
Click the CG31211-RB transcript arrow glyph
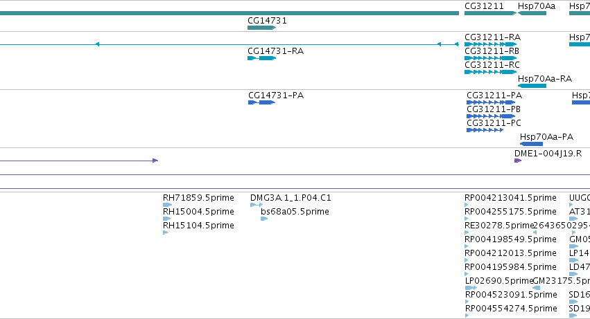[x=491, y=58]
